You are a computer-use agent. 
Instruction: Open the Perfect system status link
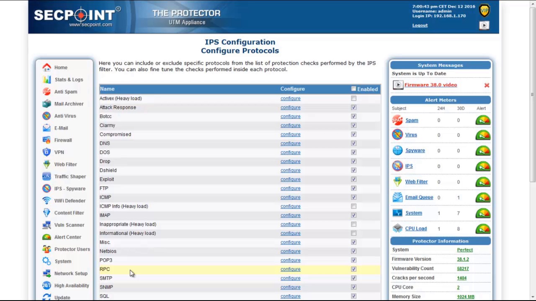tap(465, 250)
